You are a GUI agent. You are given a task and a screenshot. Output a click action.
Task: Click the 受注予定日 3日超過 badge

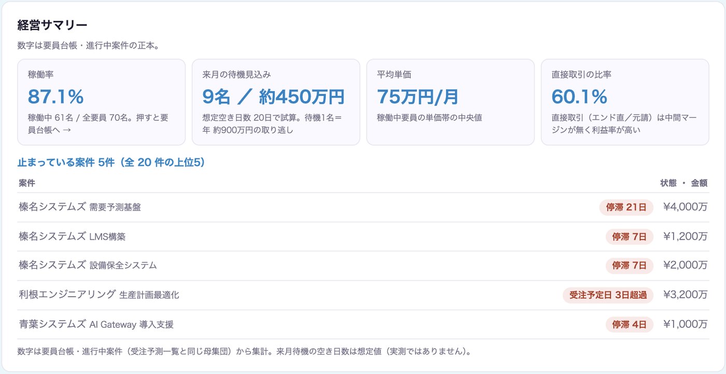pyautogui.click(x=608, y=295)
